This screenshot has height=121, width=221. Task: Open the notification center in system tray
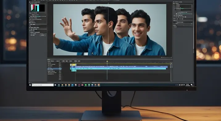[x=192, y=85]
